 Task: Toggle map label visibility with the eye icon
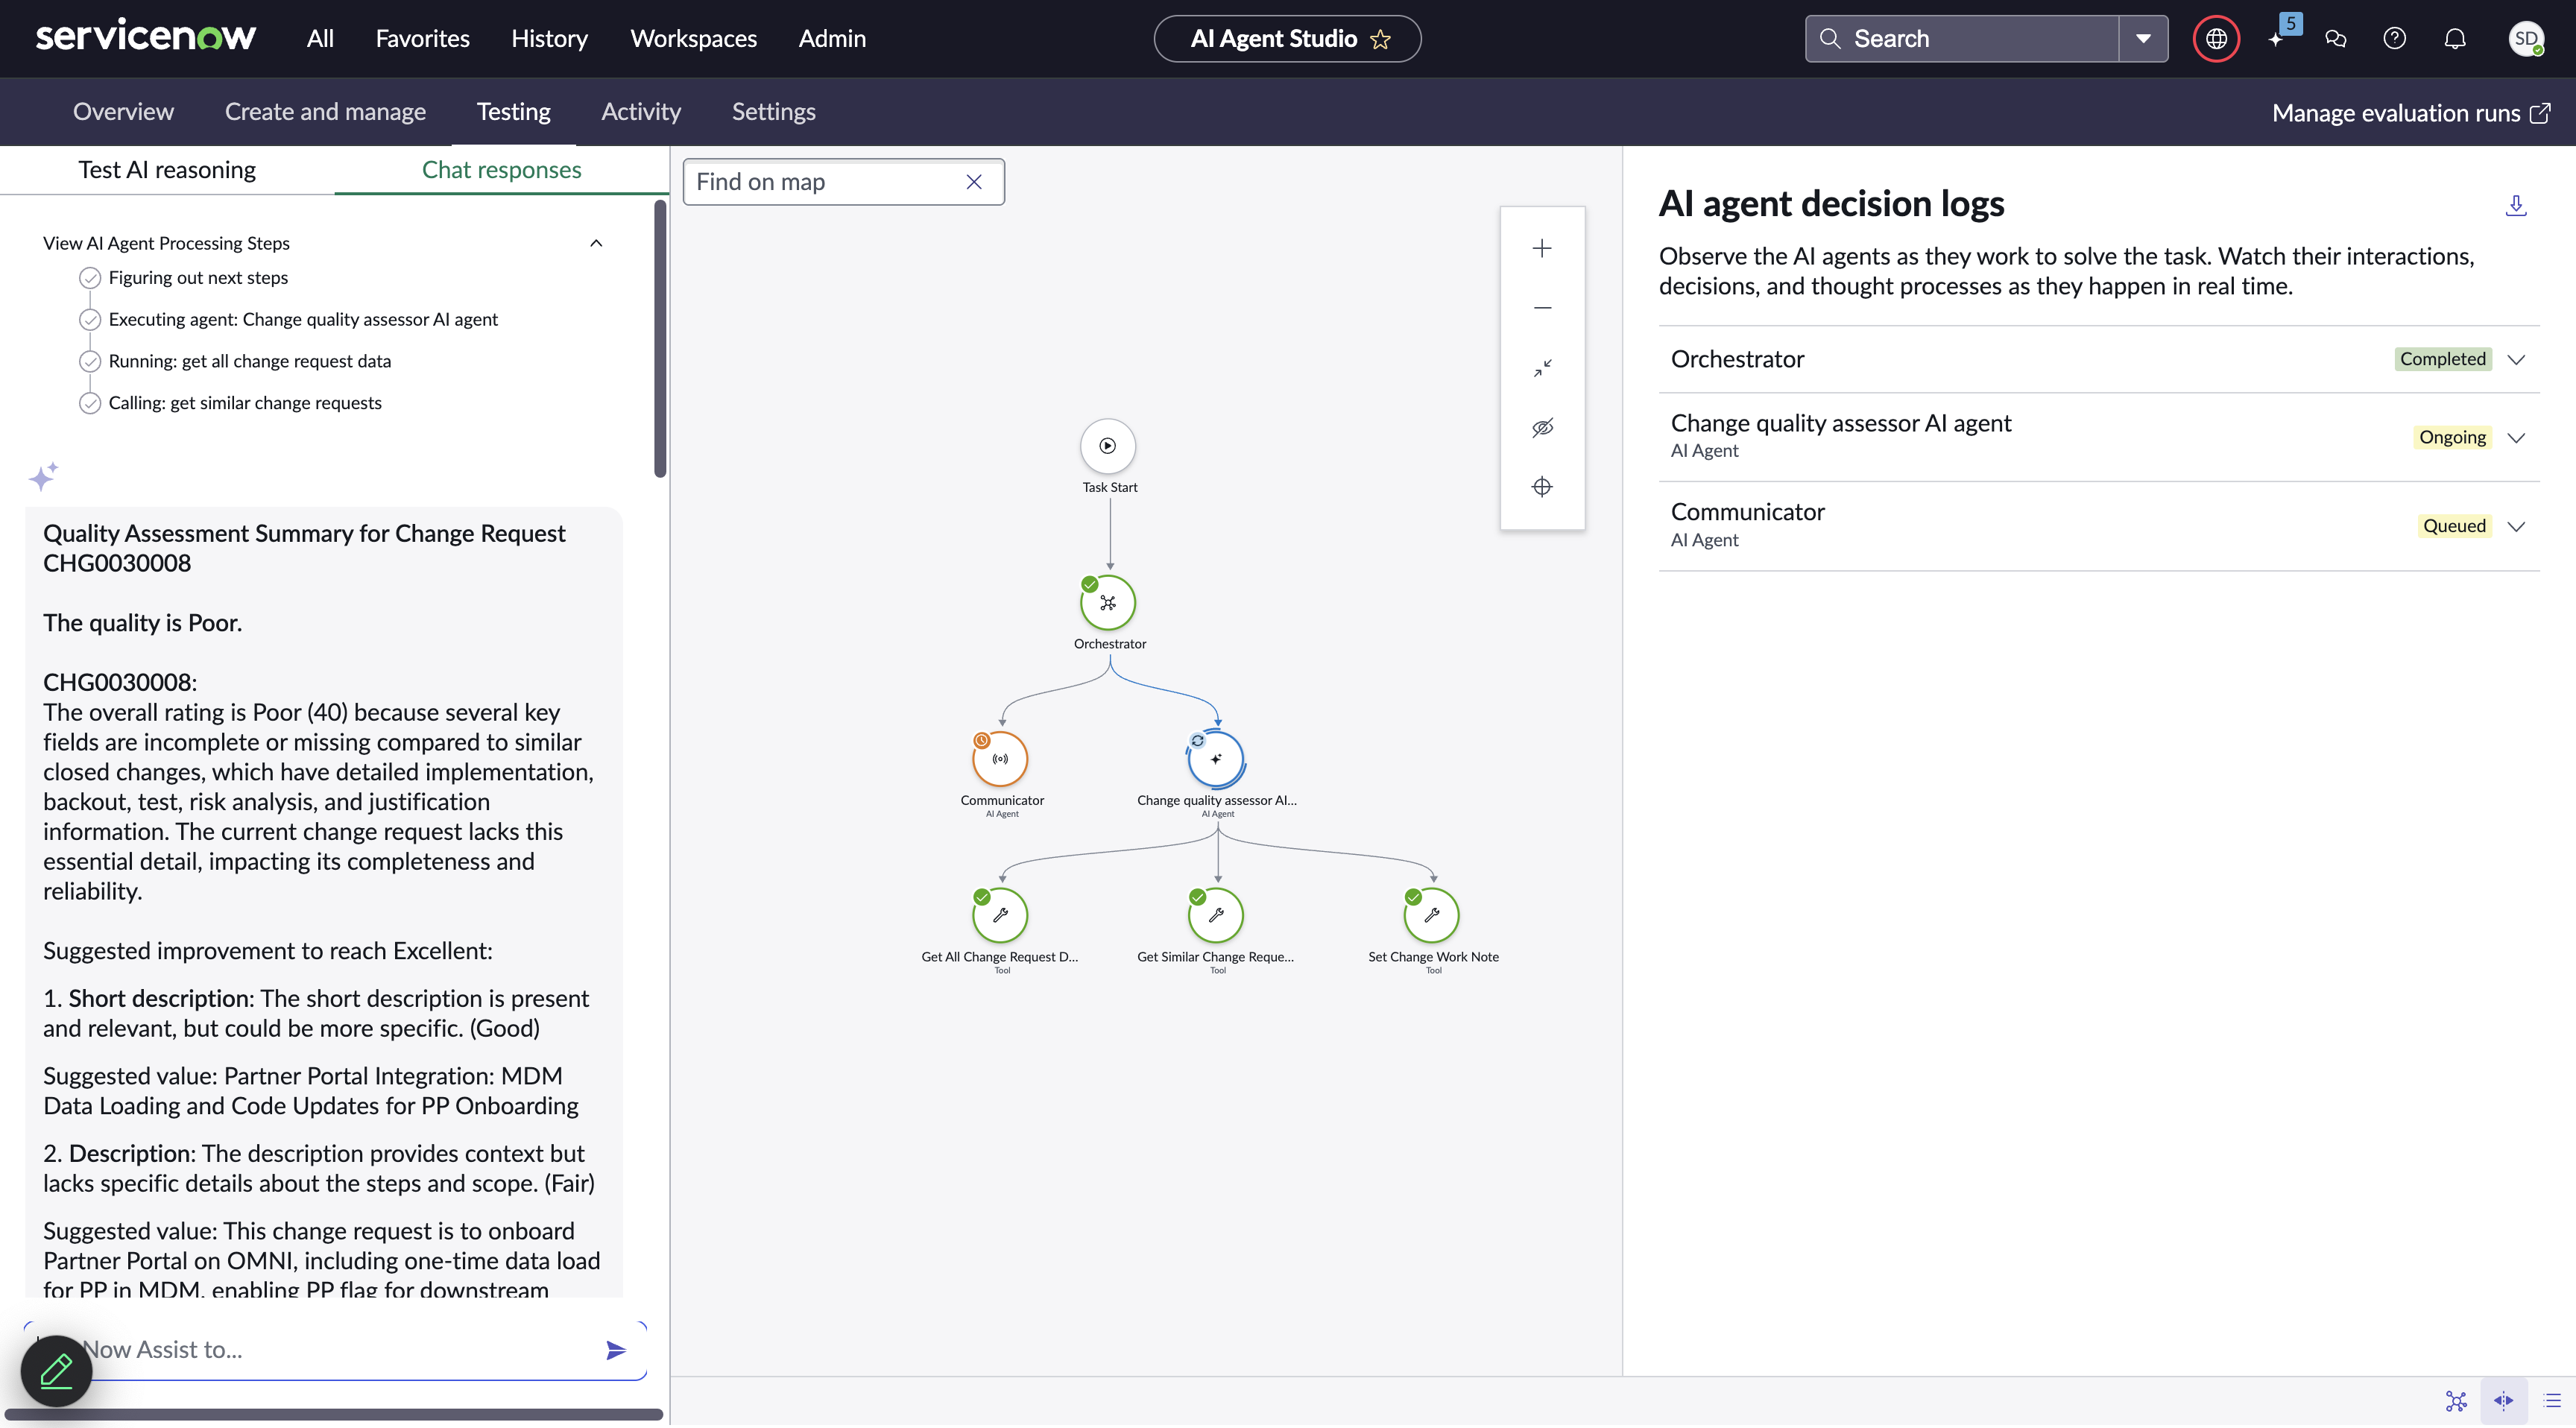click(x=1542, y=428)
